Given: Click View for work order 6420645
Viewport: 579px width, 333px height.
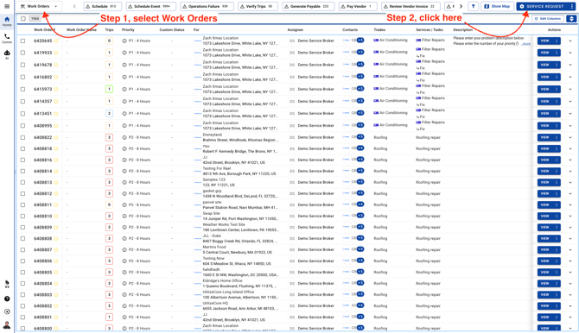Looking at the screenshot, I should pos(545,41).
